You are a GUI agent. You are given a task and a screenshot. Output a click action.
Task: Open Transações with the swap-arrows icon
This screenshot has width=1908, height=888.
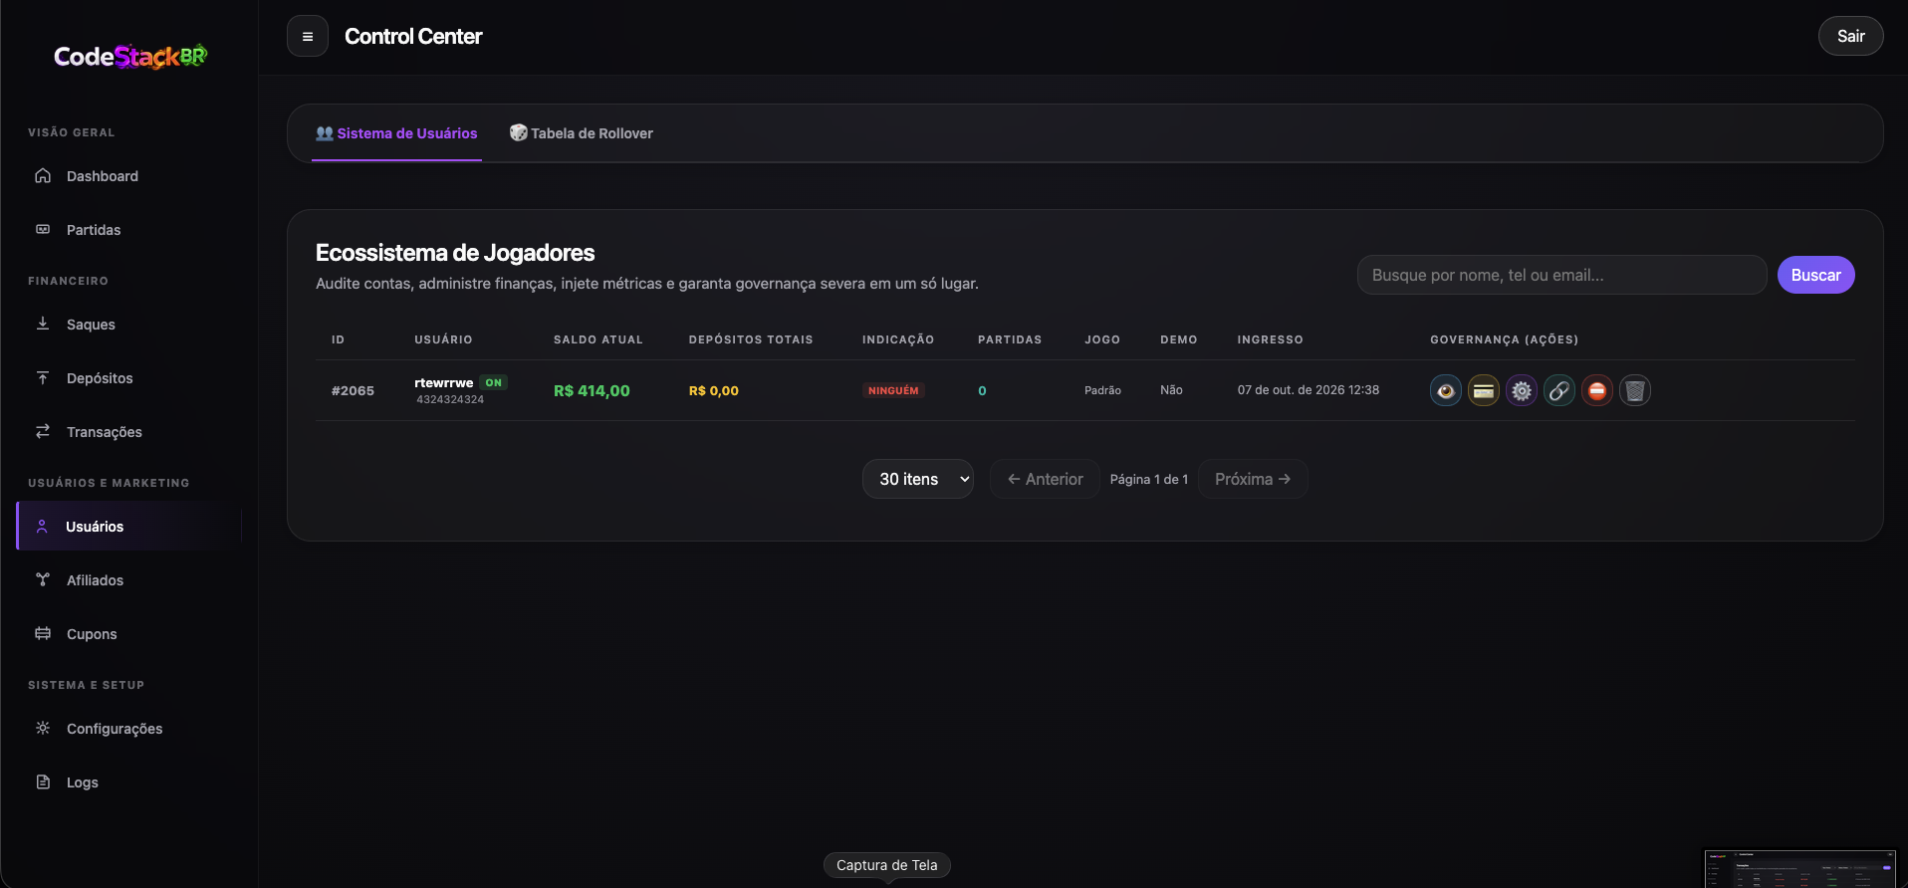pyautogui.click(x=43, y=431)
